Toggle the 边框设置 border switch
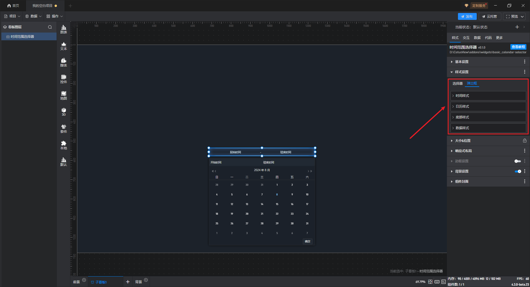 coord(518,161)
